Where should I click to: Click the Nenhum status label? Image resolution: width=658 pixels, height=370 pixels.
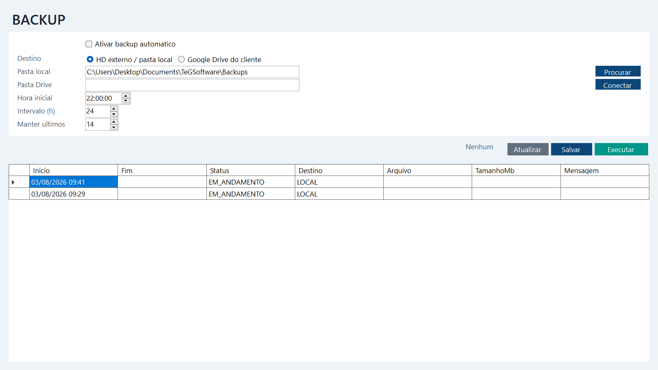tap(479, 147)
